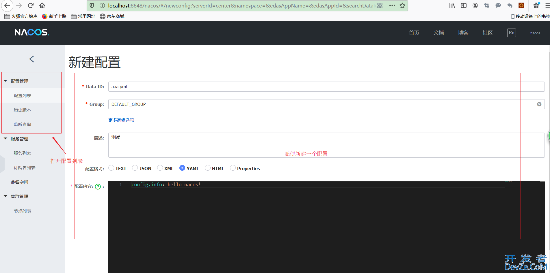Viewport: 550px width, 273px height.
Task: Open the tracking protection shield icon
Action: click(x=92, y=5)
